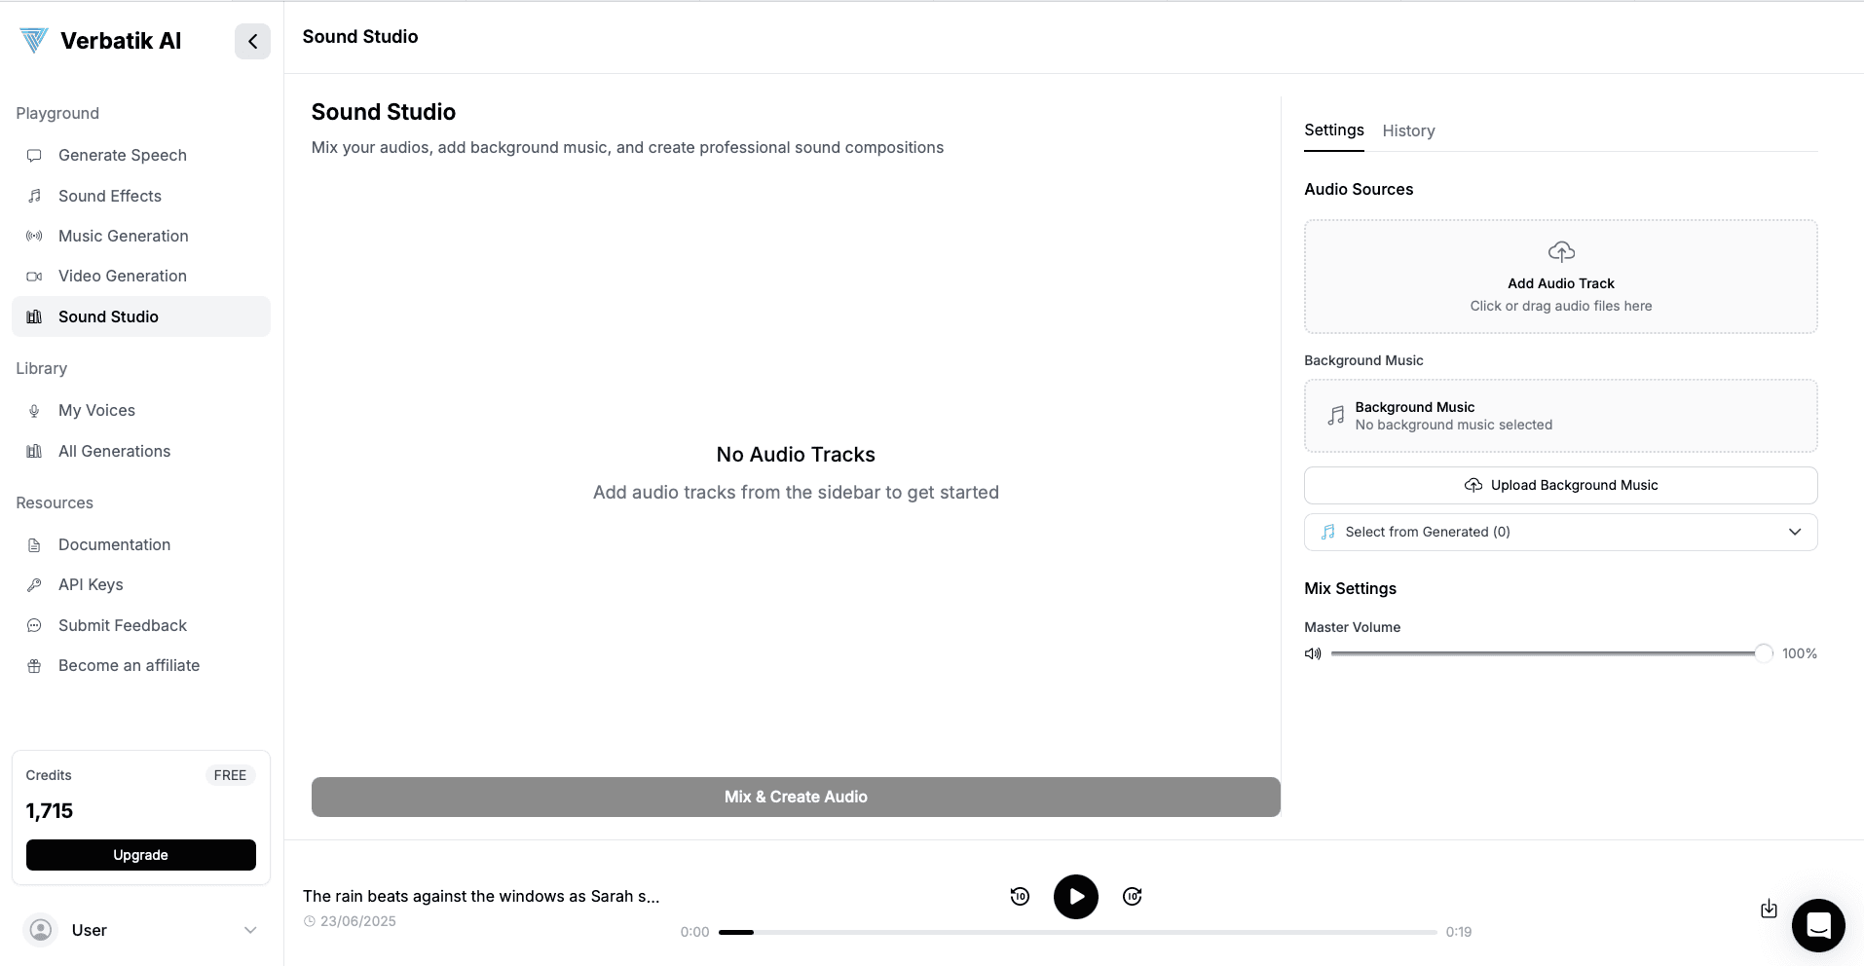Download the current audio with the download icon

point(1769,910)
